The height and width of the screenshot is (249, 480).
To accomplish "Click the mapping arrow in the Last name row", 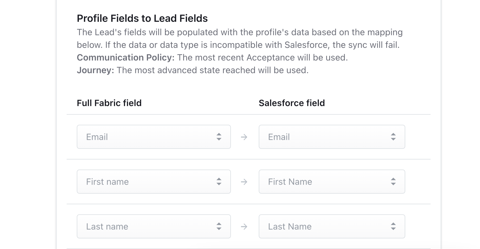I will (244, 227).
